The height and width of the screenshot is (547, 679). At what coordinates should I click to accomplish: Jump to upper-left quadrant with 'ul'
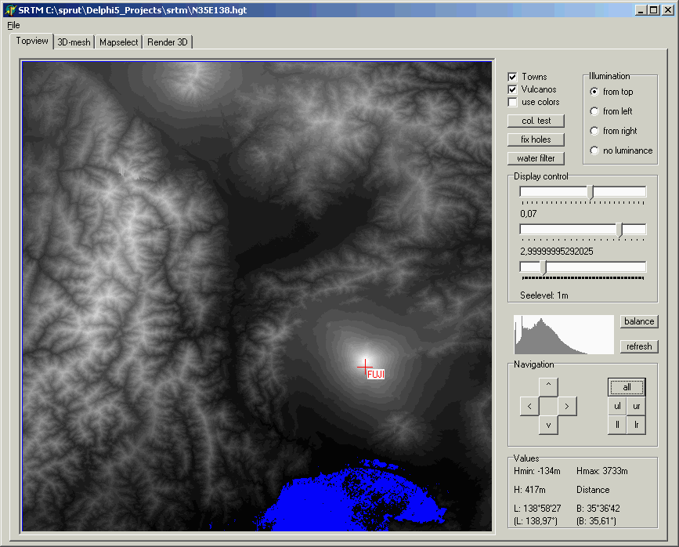click(617, 406)
